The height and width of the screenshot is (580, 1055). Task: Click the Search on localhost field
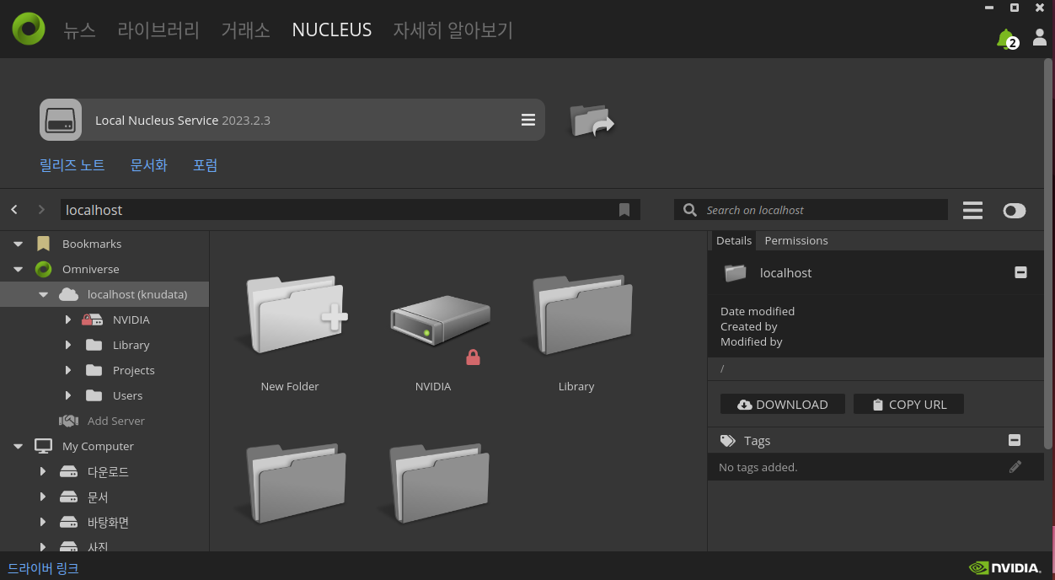click(x=811, y=210)
